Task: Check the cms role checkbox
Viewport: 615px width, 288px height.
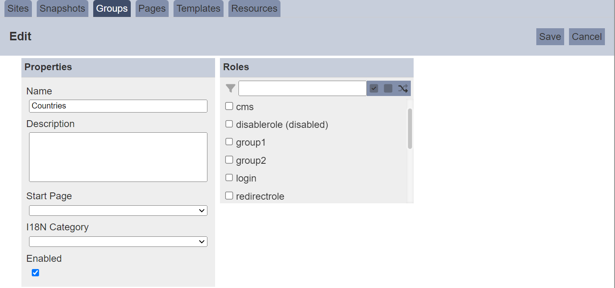Action: [229, 106]
